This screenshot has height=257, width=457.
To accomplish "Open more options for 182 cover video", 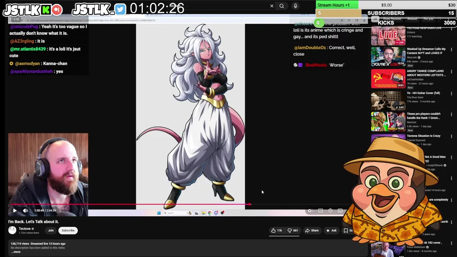I will click(451, 243).
